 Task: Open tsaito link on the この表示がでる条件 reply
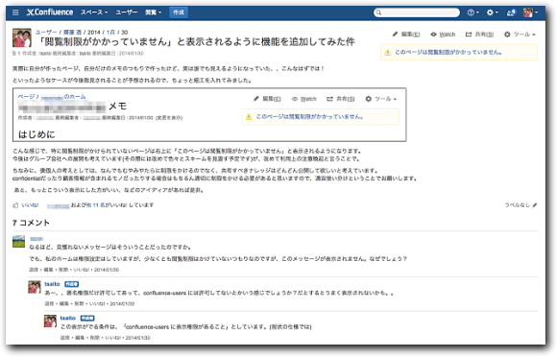(68, 318)
